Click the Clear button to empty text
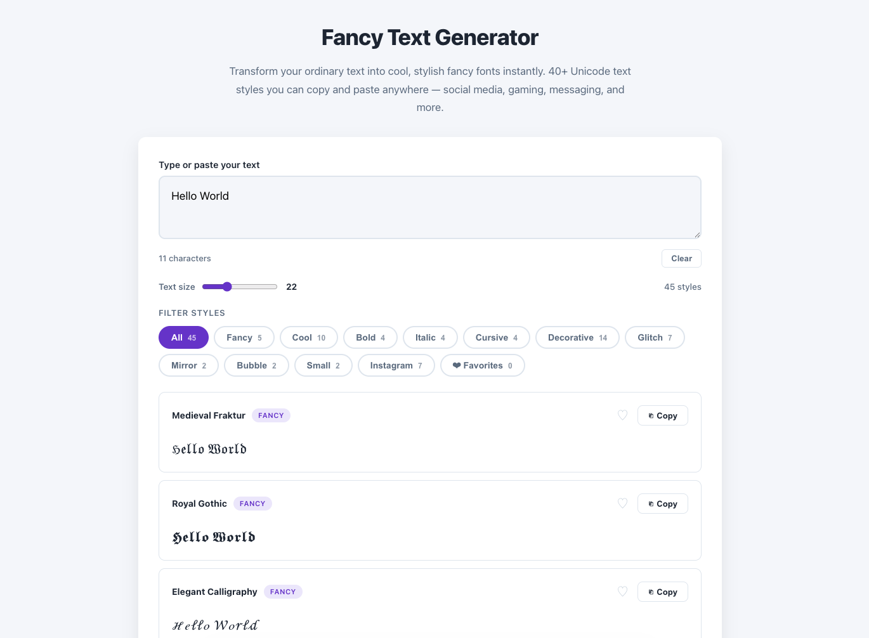The height and width of the screenshot is (638, 869). point(681,258)
